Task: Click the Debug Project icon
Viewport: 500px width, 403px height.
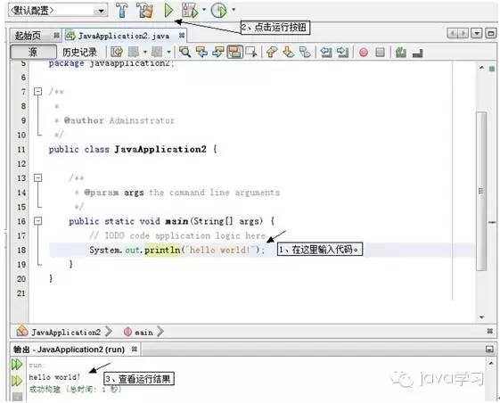Action: 190,10
